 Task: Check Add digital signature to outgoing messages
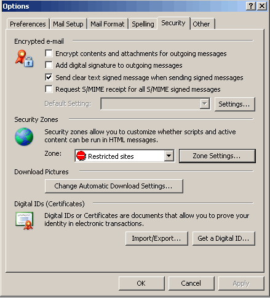pos(49,65)
